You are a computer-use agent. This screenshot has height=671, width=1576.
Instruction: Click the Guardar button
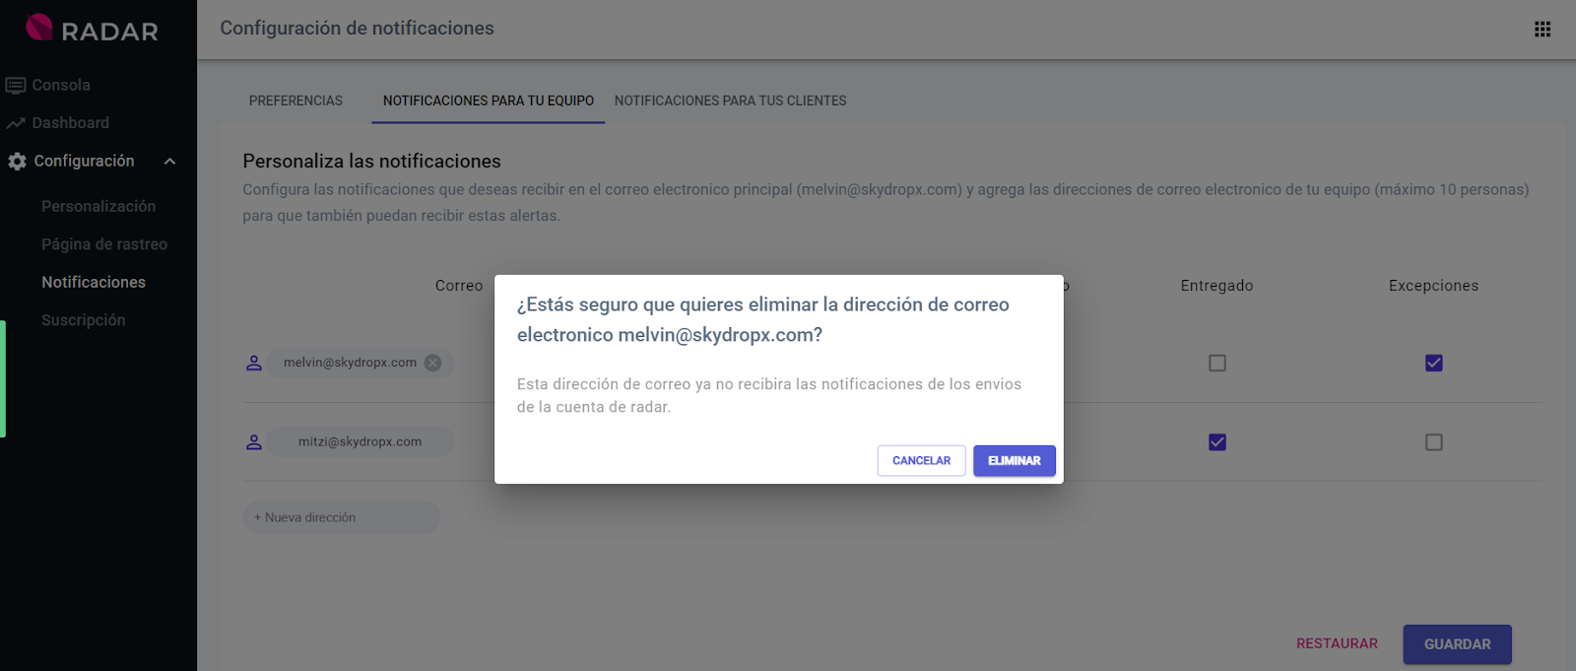[x=1457, y=644]
